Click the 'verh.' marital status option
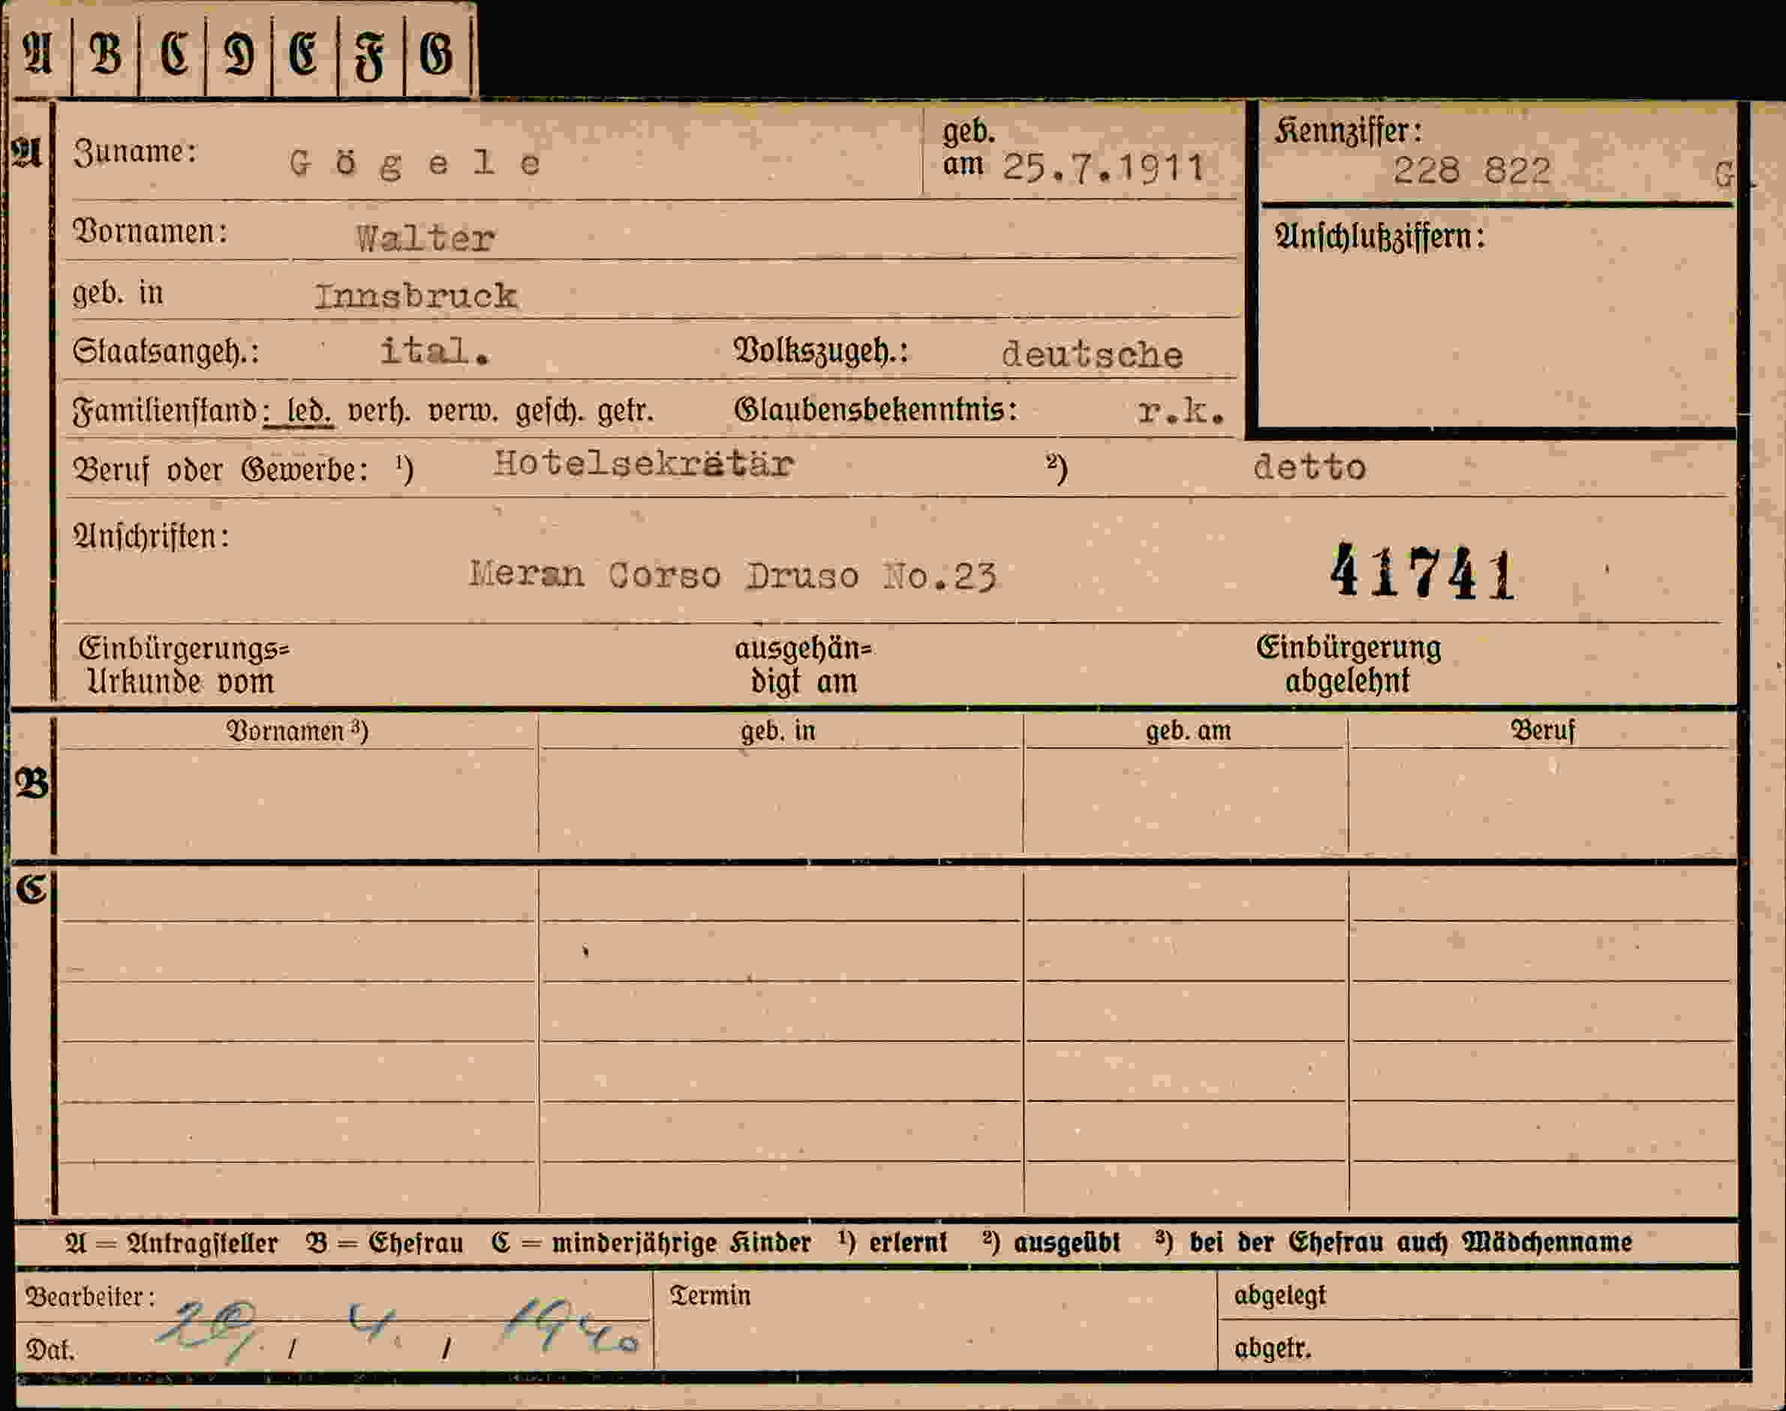This screenshot has height=1411, width=1786. (x=379, y=411)
